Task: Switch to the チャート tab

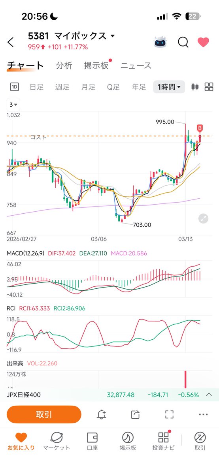Action: click(x=25, y=66)
